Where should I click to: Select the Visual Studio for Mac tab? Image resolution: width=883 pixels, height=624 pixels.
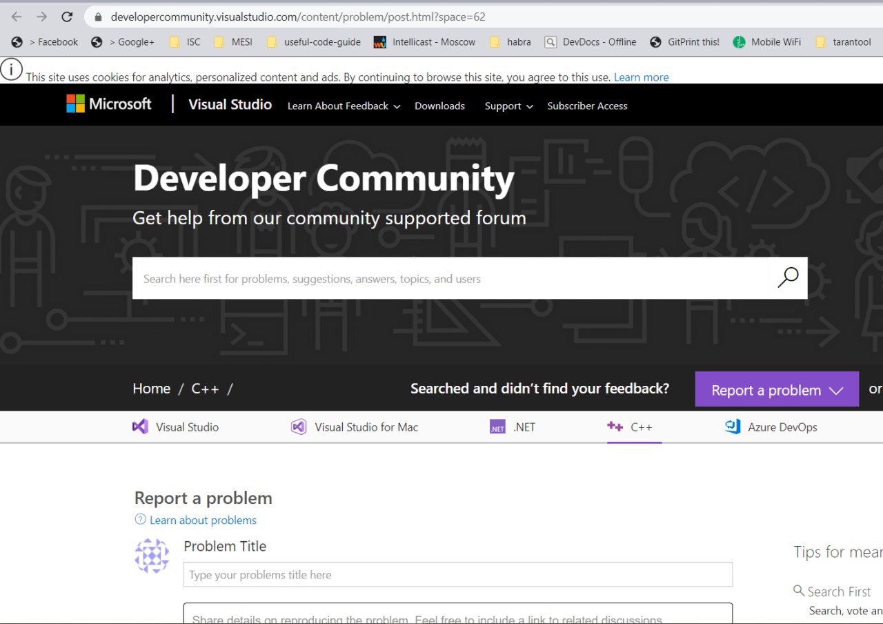click(355, 427)
